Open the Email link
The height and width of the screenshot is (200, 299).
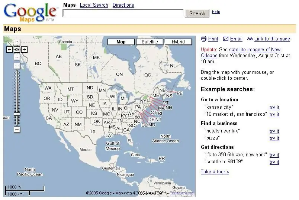tap(236, 39)
